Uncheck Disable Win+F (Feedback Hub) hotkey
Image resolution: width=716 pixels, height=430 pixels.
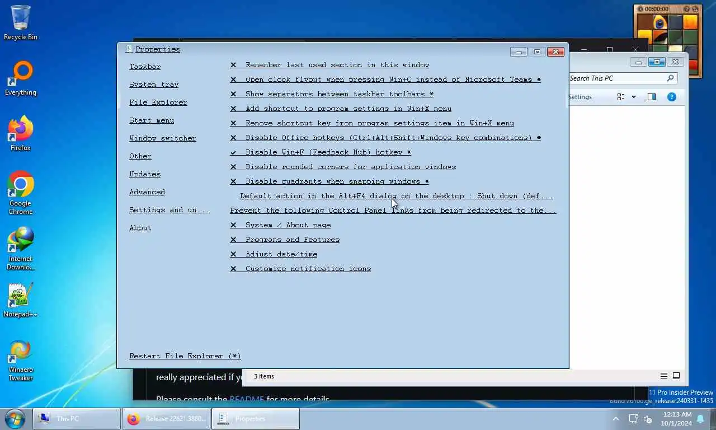point(321,152)
